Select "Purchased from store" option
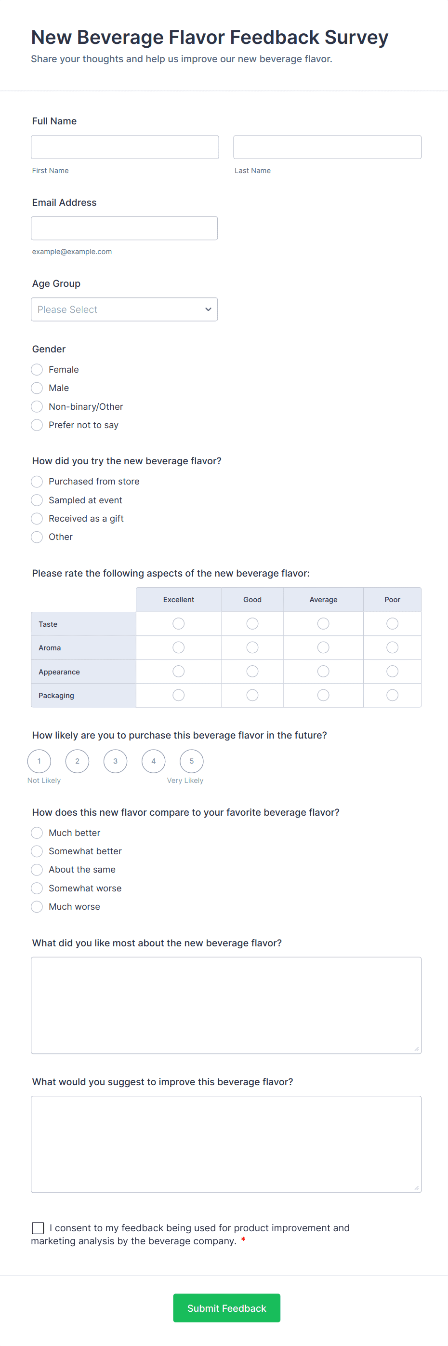The image size is (448, 1346). click(x=37, y=481)
